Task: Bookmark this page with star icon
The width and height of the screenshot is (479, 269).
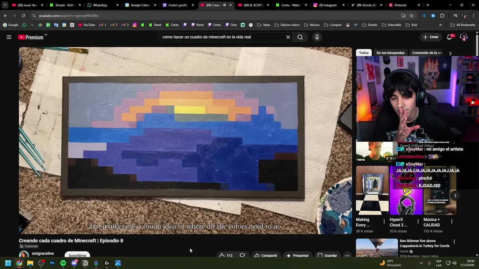Action: coord(412,16)
